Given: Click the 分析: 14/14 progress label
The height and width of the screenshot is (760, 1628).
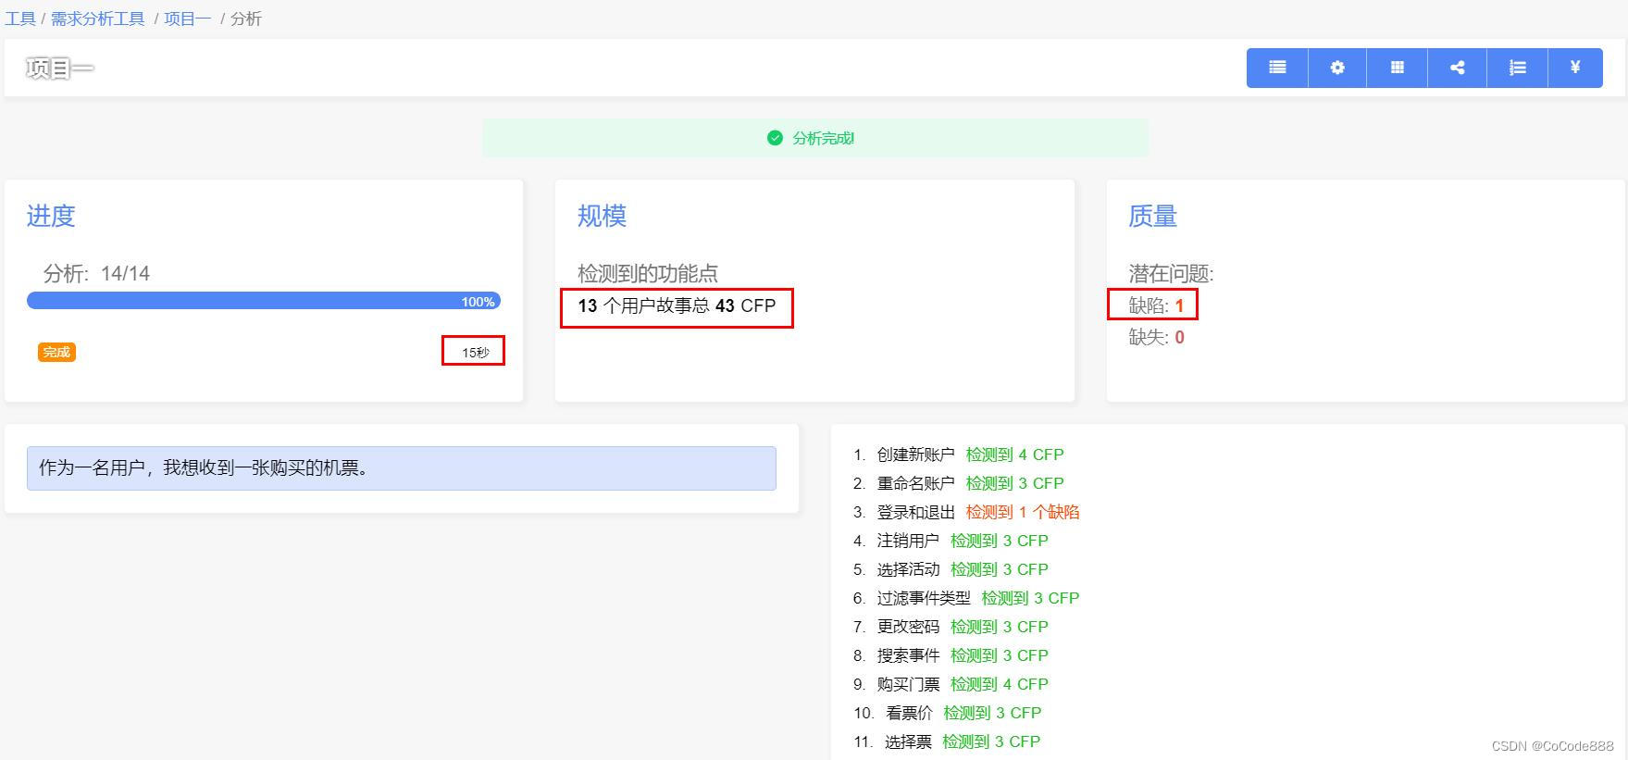Looking at the screenshot, I should pos(96,273).
